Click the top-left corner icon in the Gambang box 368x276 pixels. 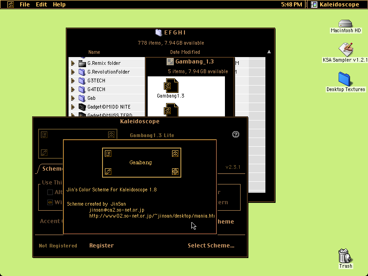pyautogui.click(x=108, y=154)
